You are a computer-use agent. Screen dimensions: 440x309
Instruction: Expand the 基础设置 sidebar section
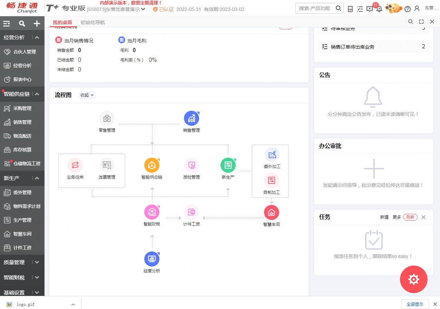[37, 293]
